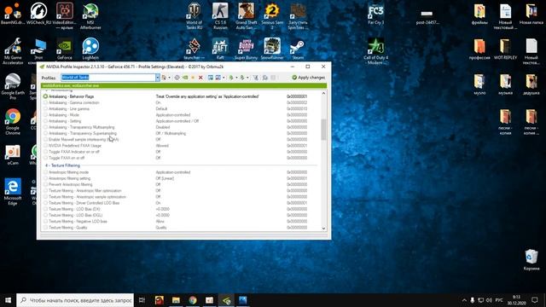Select Texture filtering - Driver Controlled LOD Bias row
Image resolution: width=546 pixels, height=307 pixels.
tap(180, 203)
